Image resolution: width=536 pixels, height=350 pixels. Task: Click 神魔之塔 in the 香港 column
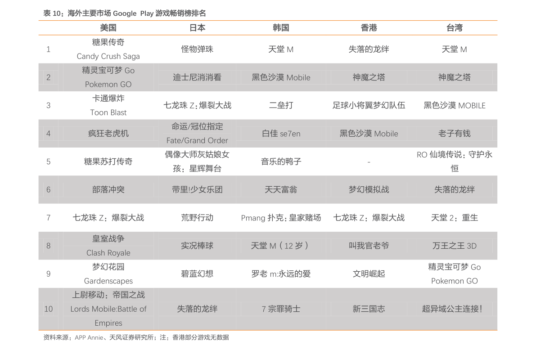tap(369, 77)
